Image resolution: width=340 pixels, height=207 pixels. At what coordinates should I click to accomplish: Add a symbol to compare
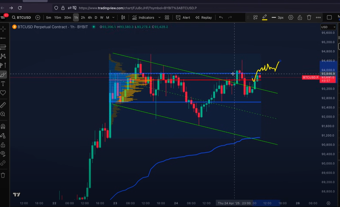pyautogui.click(x=38, y=17)
